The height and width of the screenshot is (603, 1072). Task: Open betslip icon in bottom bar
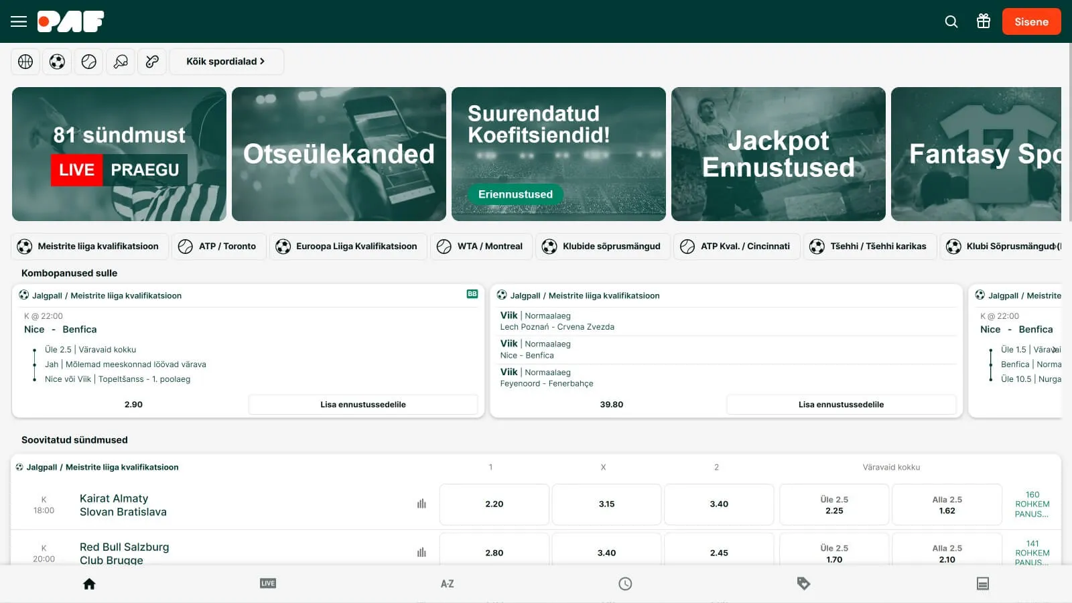(x=983, y=584)
